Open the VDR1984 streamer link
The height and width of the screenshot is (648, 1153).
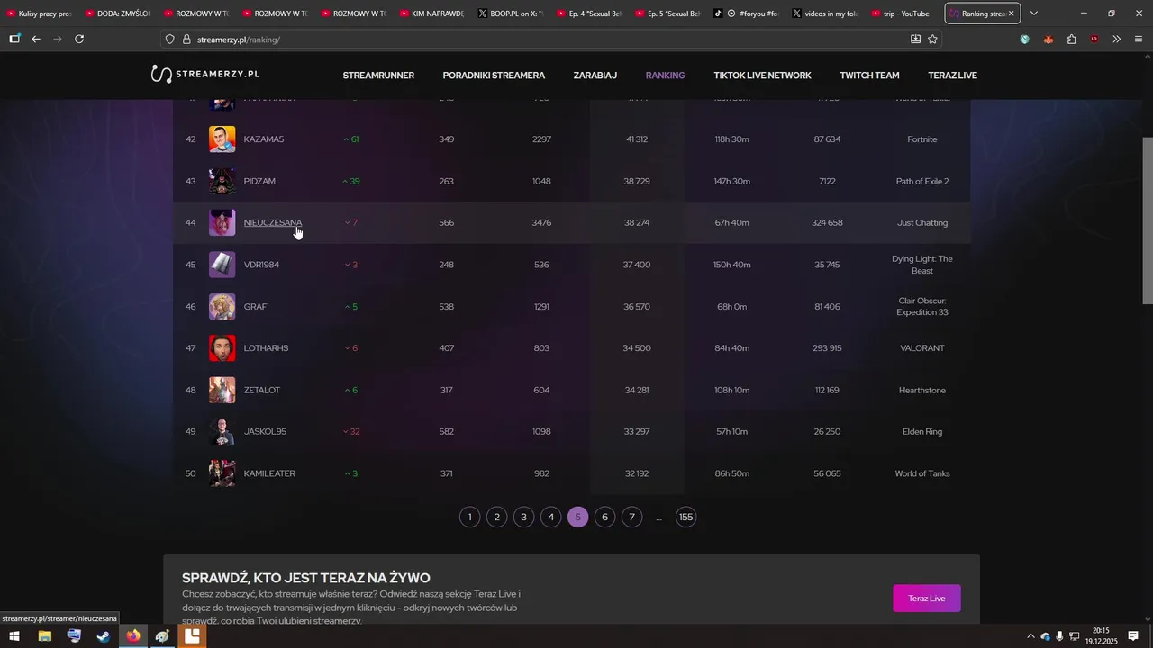coord(261,265)
